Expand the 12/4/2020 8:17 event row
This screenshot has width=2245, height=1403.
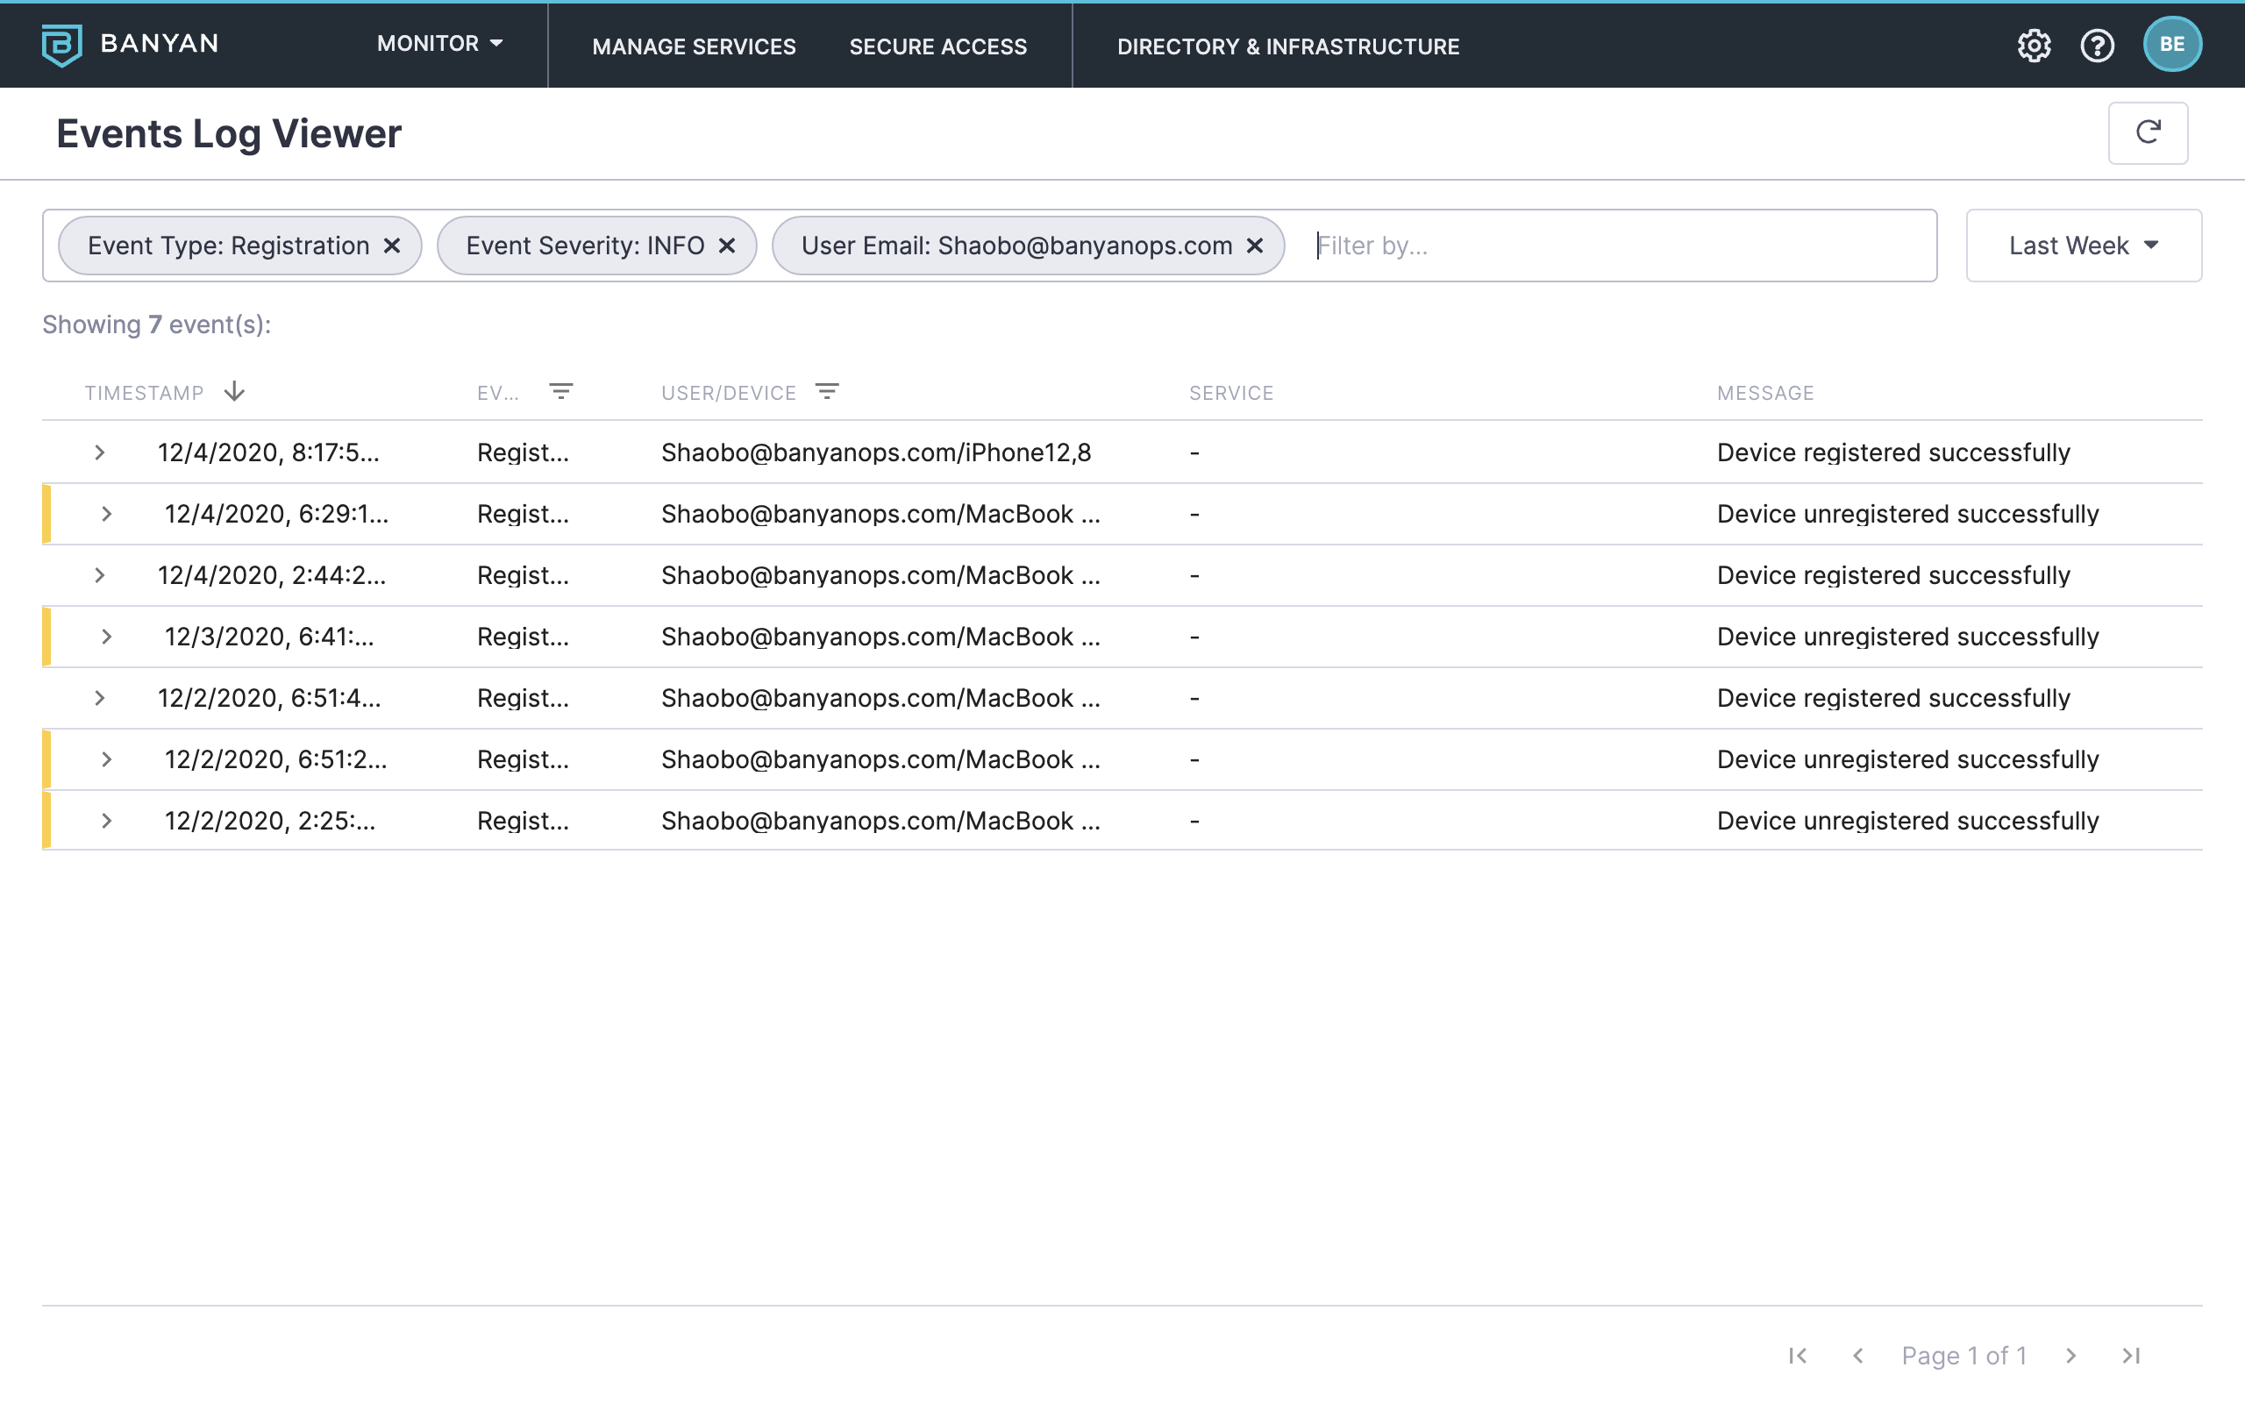coord(99,452)
